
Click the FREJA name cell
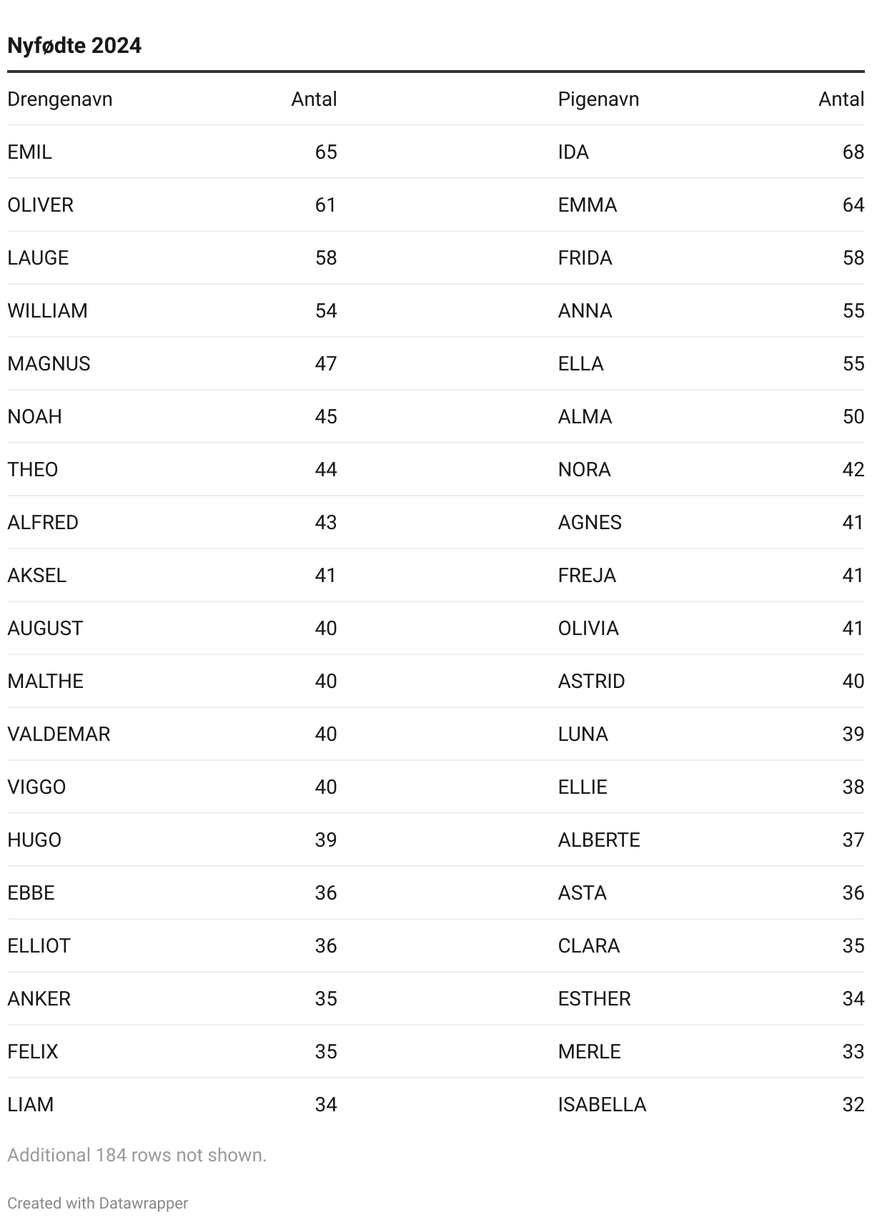pos(587,575)
